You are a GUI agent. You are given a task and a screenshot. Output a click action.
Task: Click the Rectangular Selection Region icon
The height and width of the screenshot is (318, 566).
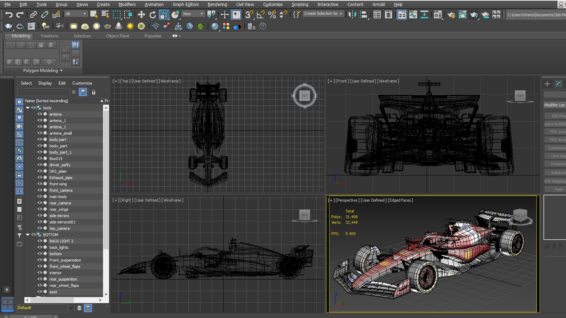[117, 14]
